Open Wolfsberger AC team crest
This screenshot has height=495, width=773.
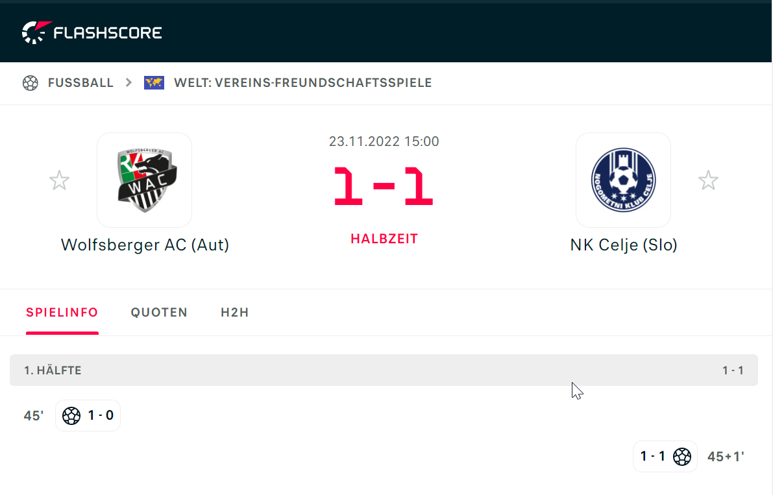coord(145,180)
